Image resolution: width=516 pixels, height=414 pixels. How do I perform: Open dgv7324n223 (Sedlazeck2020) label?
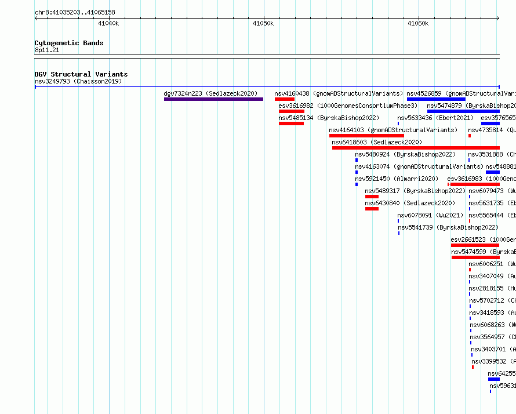tap(210, 93)
